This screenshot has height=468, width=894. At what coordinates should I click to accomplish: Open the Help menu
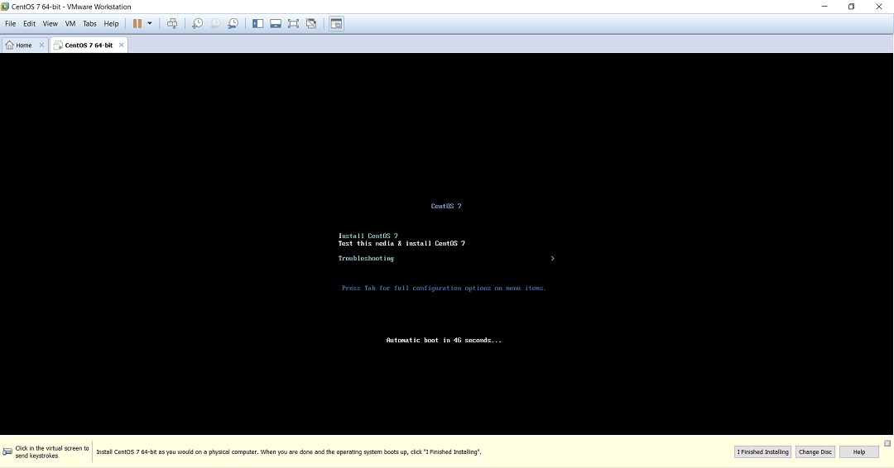coord(111,23)
